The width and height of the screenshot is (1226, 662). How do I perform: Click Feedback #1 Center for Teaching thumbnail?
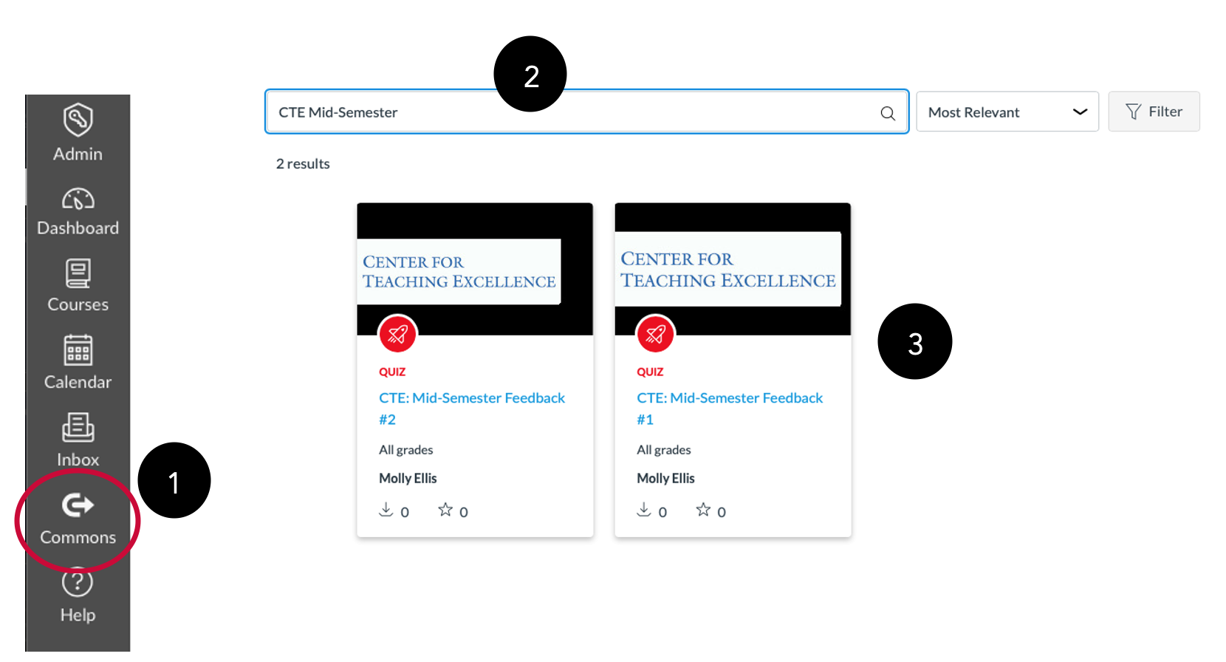coord(733,269)
